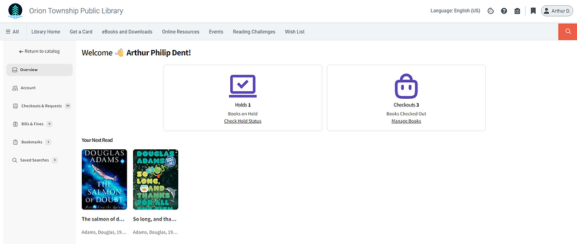Click the Account people icon
The width and height of the screenshot is (577, 244).
coord(15,88)
